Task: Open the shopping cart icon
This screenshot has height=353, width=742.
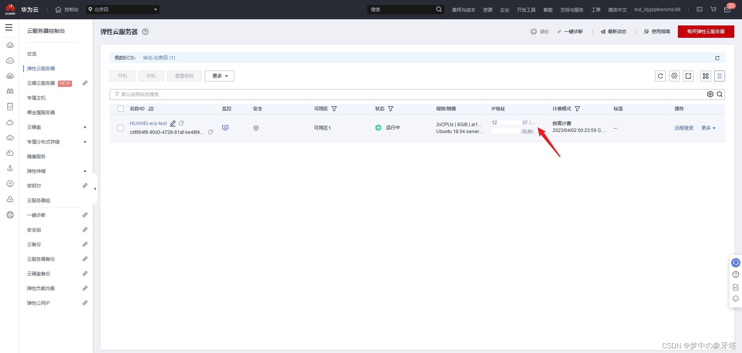Action: (x=713, y=9)
